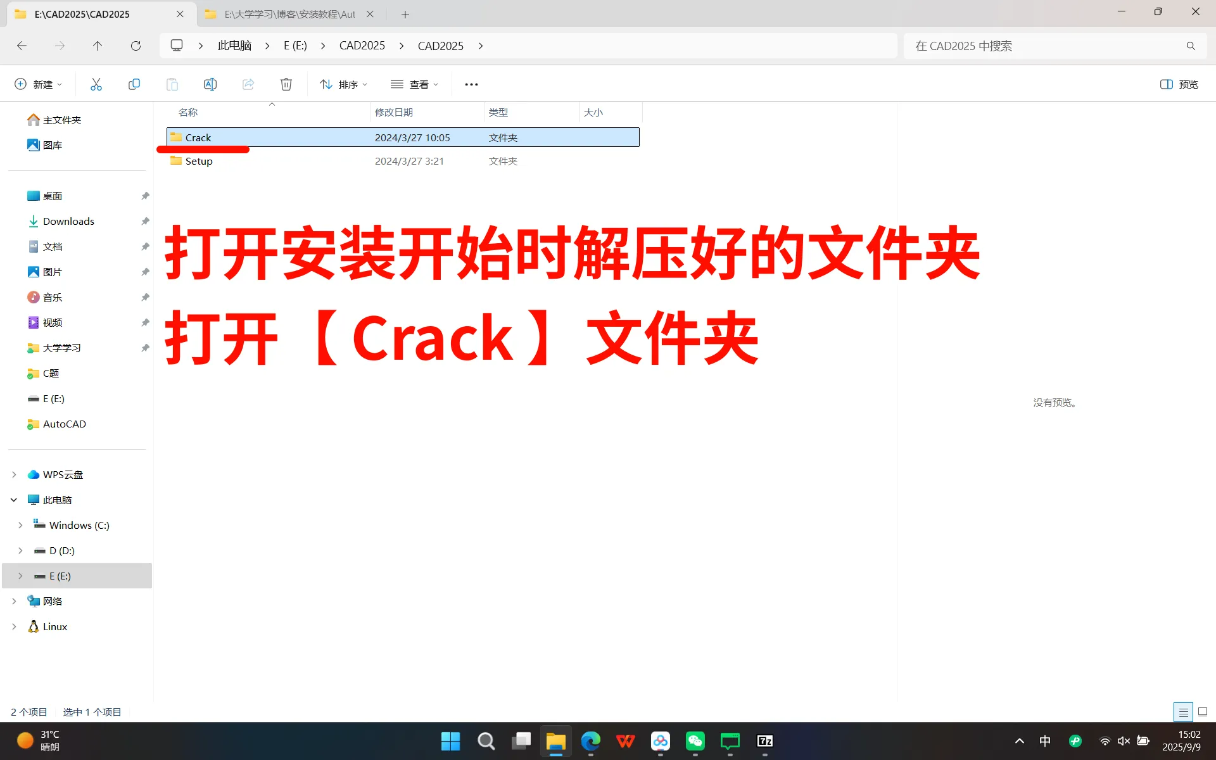Screen dimensions: 1216x760
Task: Open WPS Office from the taskbar
Action: click(626, 741)
